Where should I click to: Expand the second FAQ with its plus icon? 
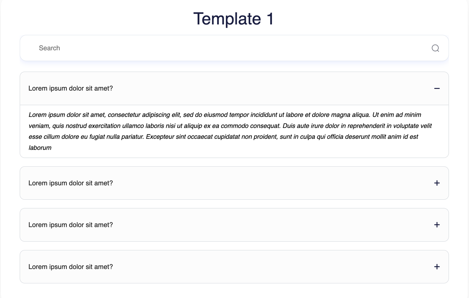pos(437,183)
